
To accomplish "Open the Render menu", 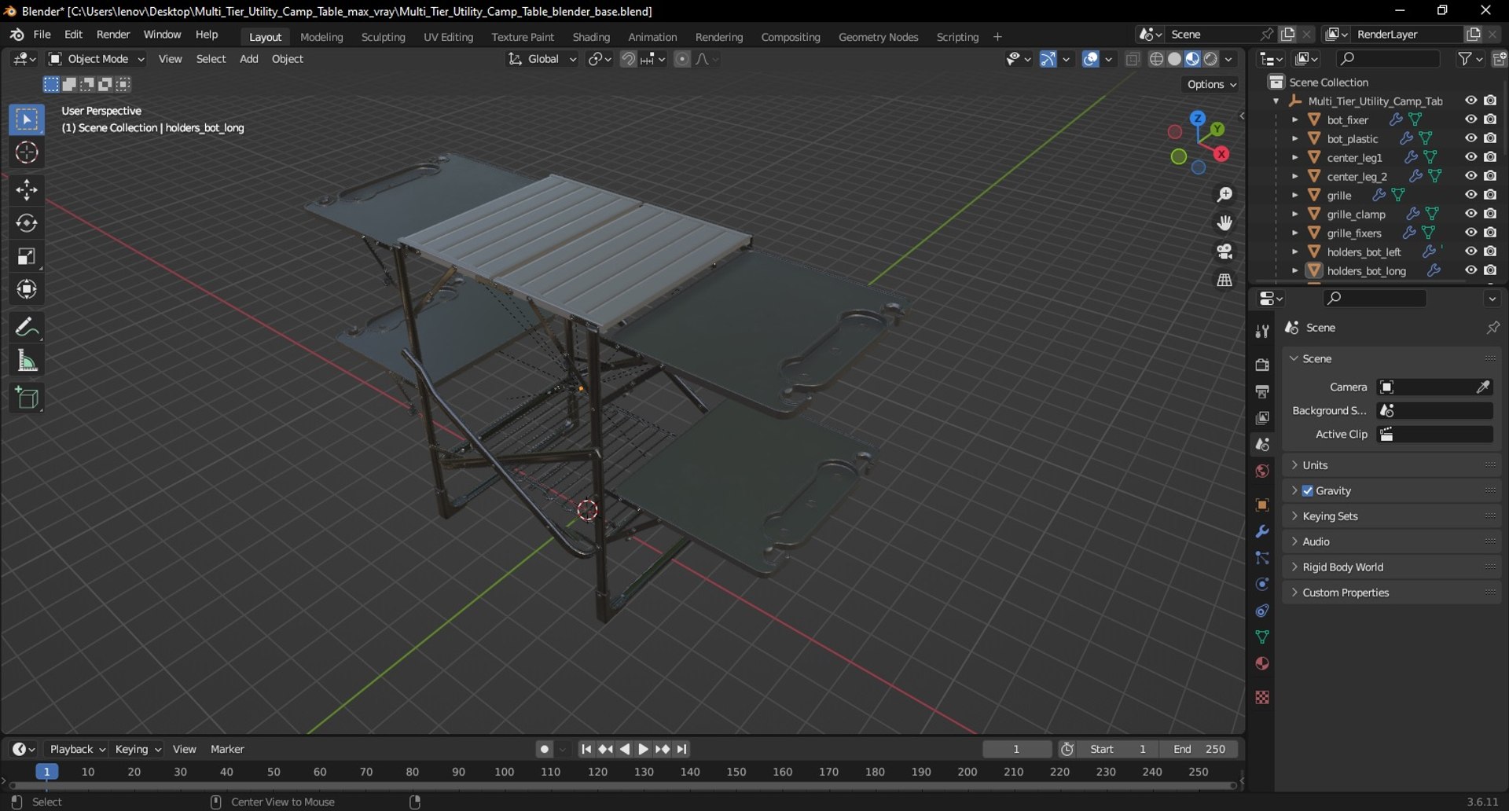I will point(113,35).
